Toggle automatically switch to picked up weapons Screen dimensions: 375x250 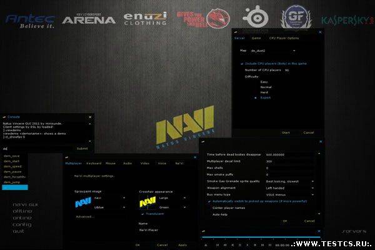(x=257, y=201)
